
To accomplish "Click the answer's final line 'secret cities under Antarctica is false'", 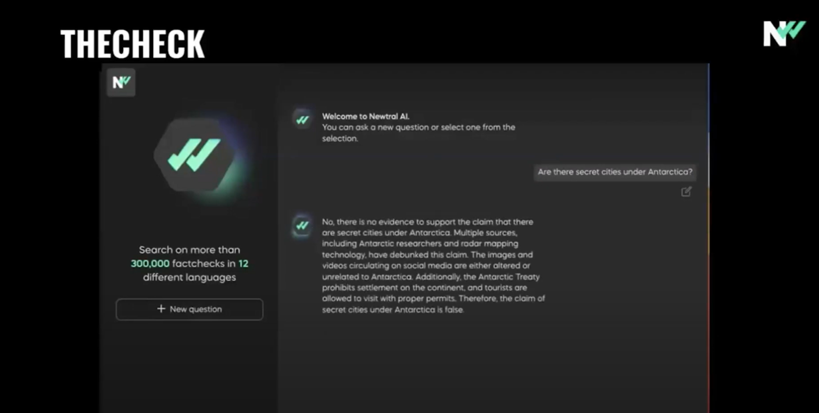I will coord(393,310).
